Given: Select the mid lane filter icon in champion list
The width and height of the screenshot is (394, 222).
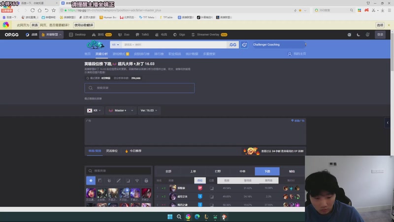Looking at the screenshot, I should pos(118,181).
